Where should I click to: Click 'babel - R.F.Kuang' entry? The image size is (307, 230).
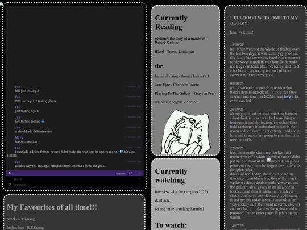click(x=21, y=219)
